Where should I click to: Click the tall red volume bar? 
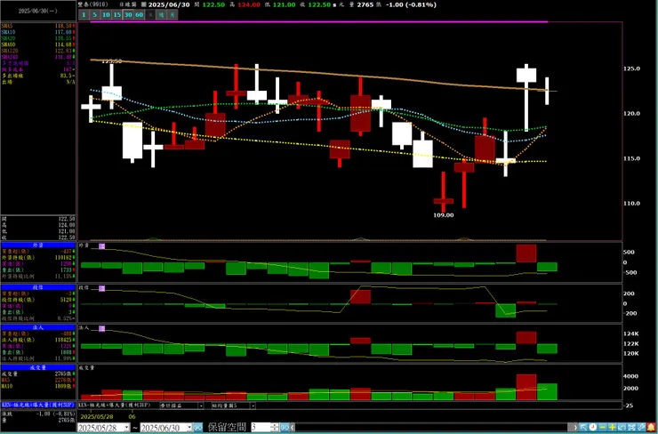point(526,387)
